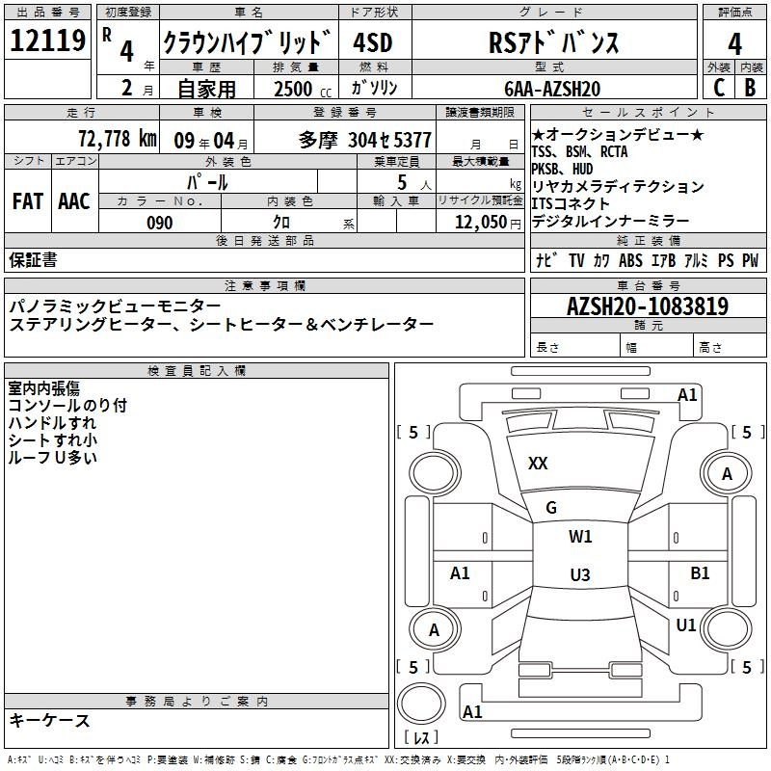This screenshot has width=771, height=771.
Task: Click the displacement value 2500 cc
Action: (x=303, y=89)
